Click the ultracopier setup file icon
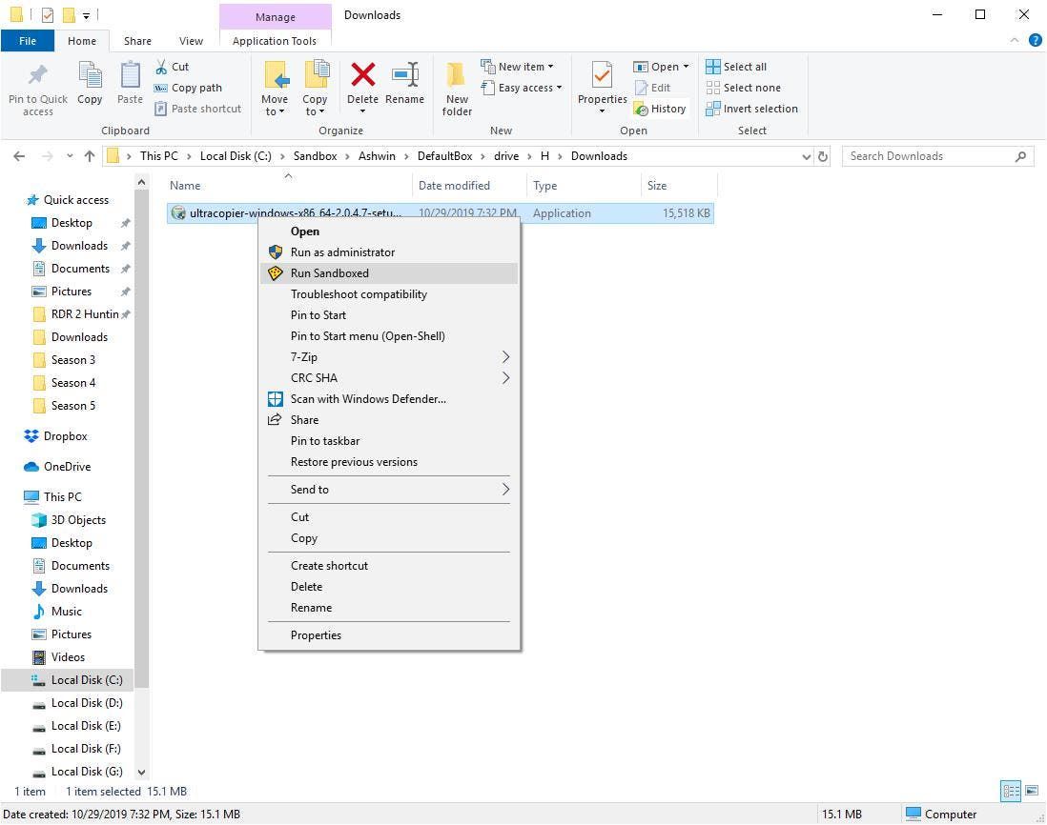Viewport: 1047px width, 825px height. [178, 212]
